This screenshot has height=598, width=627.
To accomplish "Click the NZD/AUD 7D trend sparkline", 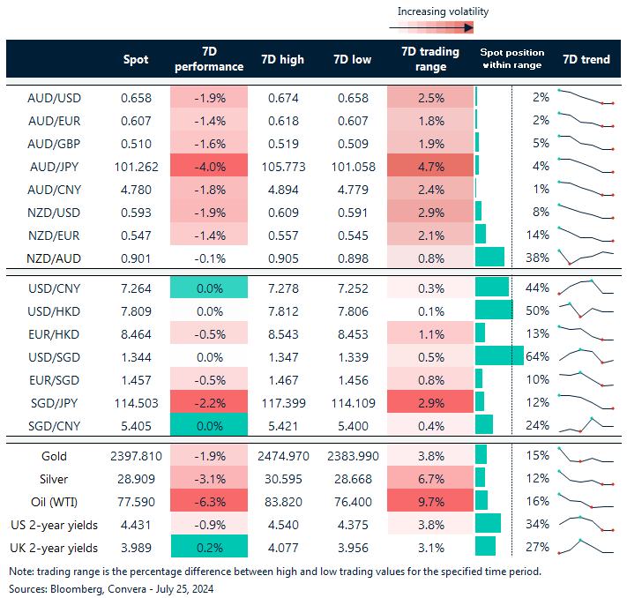I will pos(586,258).
